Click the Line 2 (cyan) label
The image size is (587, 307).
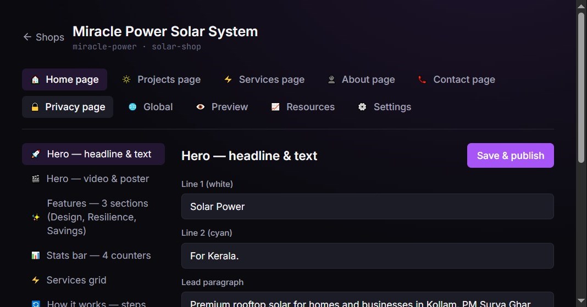click(207, 233)
